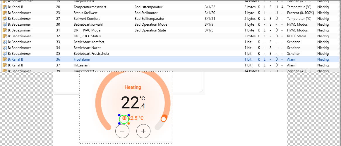Select the DPT_RHCC Status cell
Image resolution: width=341 pixels, height=146 pixels.
(x=87, y=36)
